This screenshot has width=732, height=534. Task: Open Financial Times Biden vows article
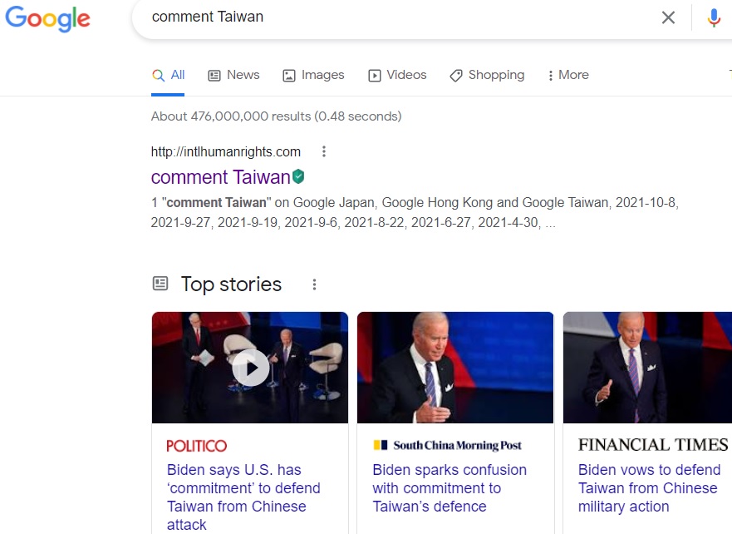click(x=648, y=487)
